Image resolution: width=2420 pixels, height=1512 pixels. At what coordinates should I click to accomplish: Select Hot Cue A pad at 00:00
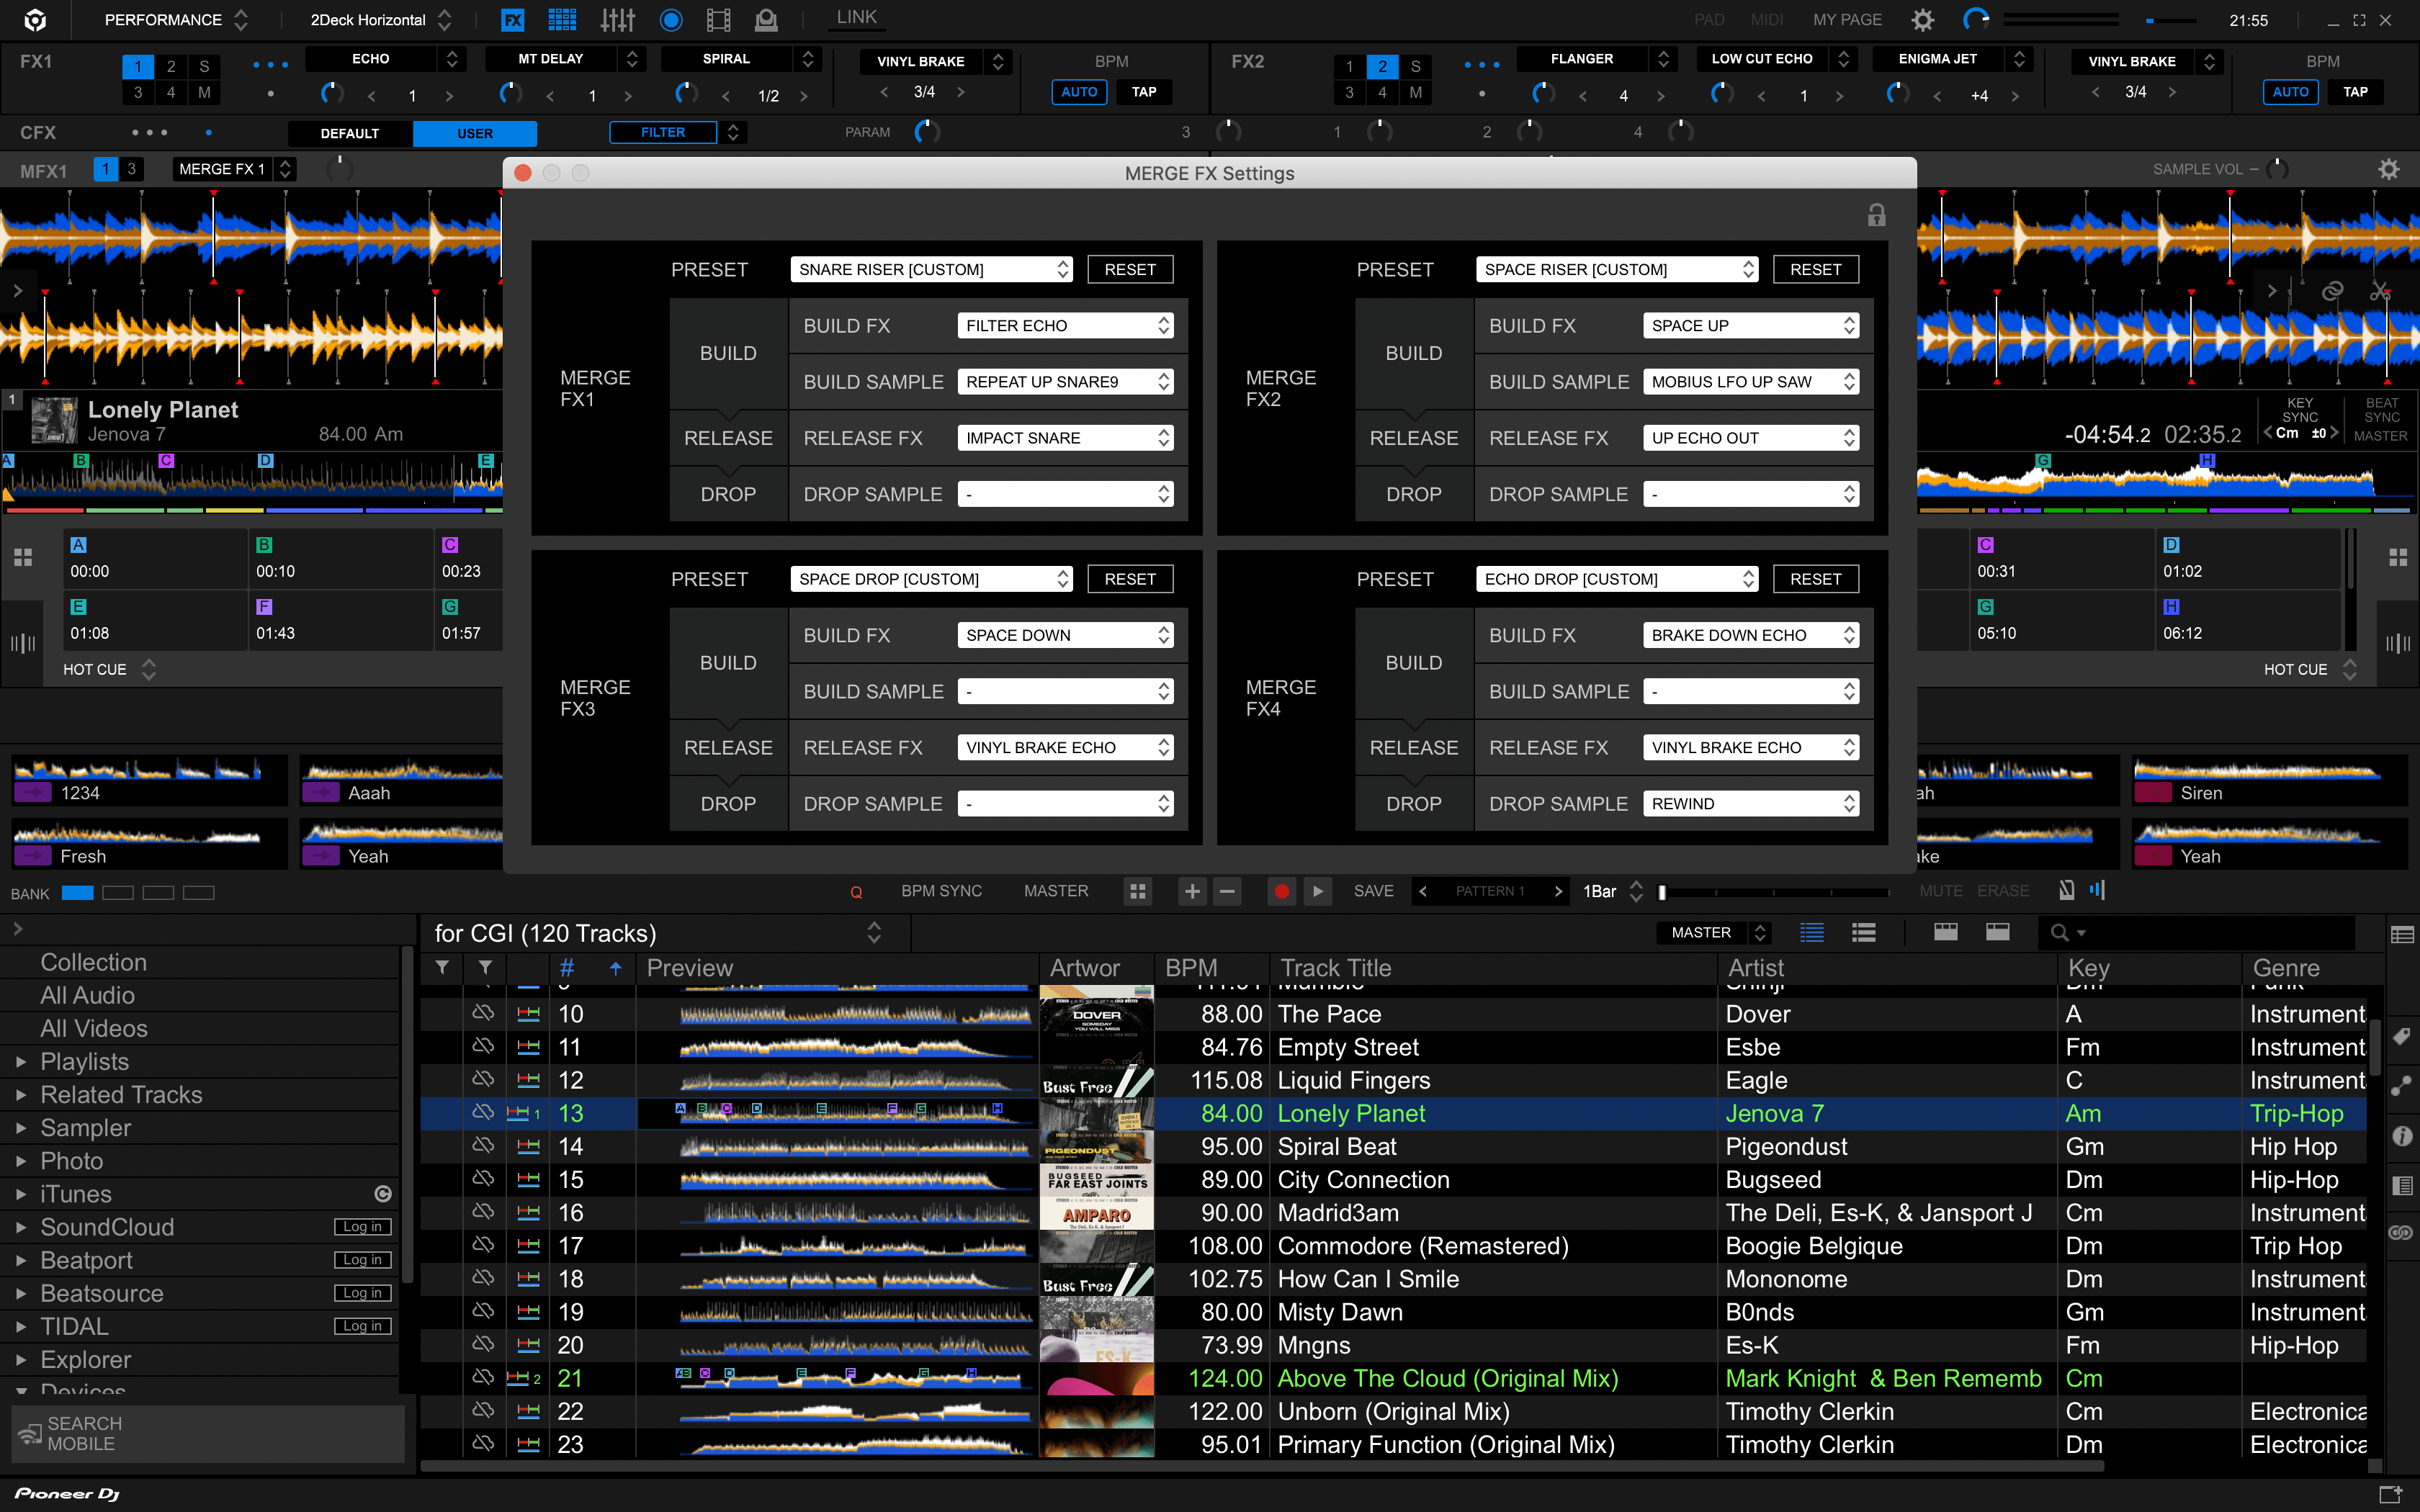(155, 559)
